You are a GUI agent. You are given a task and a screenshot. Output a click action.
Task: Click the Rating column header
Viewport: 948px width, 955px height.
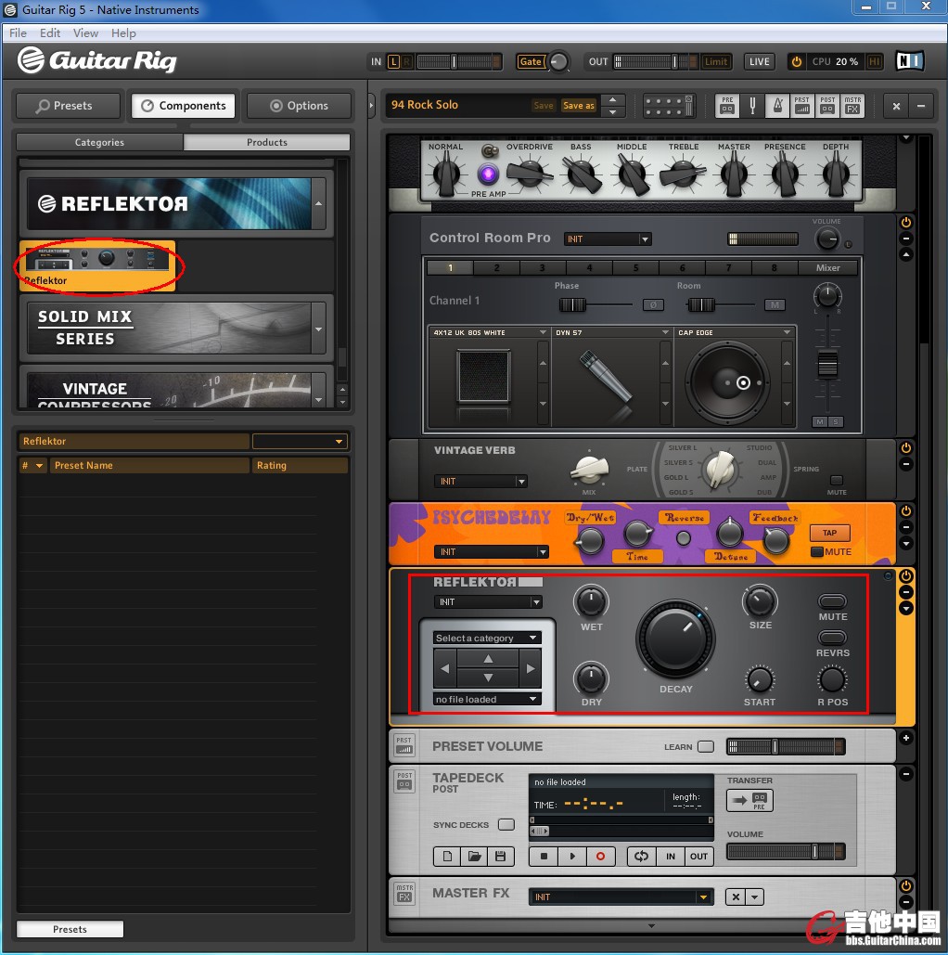coord(300,465)
